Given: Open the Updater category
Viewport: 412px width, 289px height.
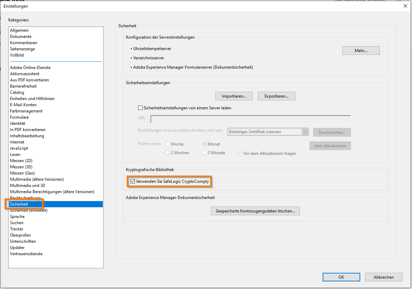Looking at the screenshot, I should pyautogui.click(x=17, y=248).
